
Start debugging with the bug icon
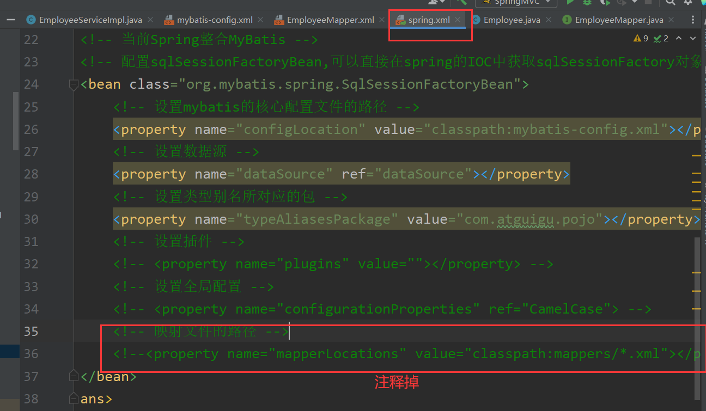tap(587, 3)
